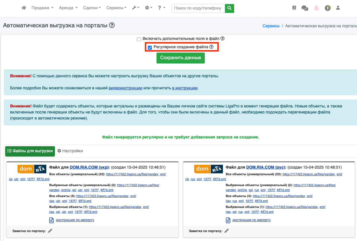Focus the 'Поиск по коду/телефону' search field

[x=198, y=8]
